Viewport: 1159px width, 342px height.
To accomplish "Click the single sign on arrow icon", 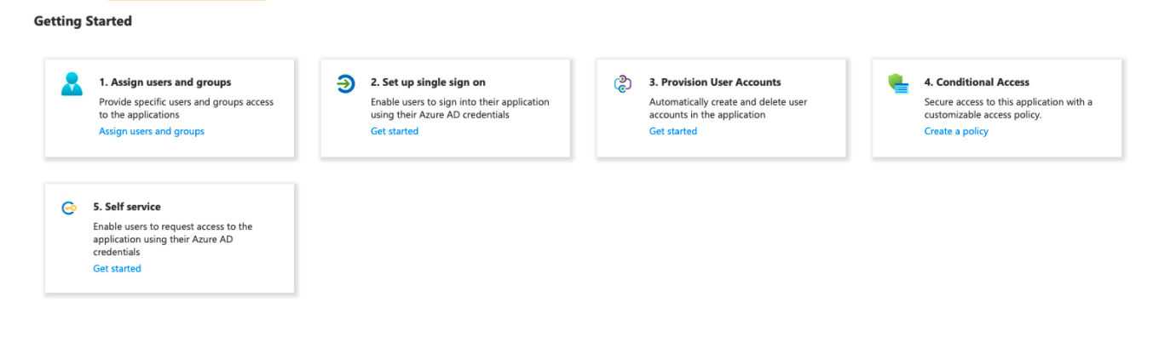I will point(346,83).
